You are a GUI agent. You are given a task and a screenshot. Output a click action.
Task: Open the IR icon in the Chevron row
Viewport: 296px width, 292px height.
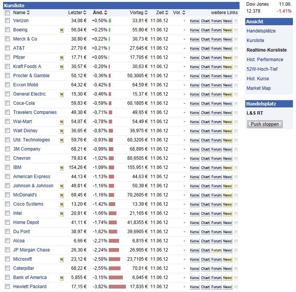(236, 159)
